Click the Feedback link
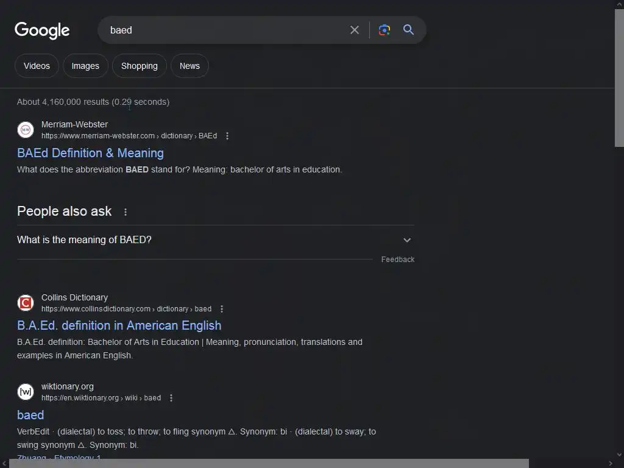This screenshot has width=624, height=468. click(397, 260)
